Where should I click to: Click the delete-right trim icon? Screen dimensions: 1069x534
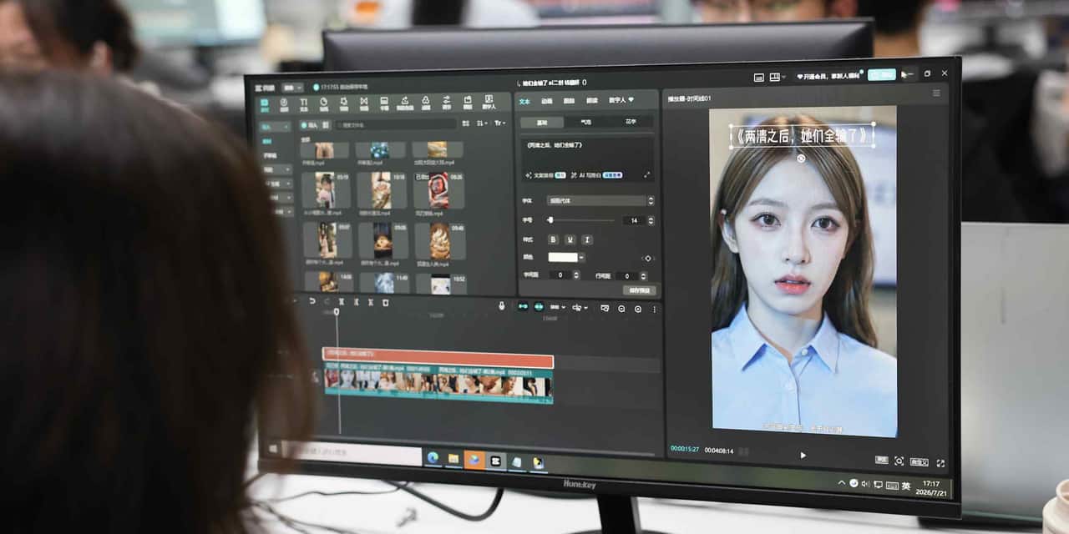(x=370, y=302)
